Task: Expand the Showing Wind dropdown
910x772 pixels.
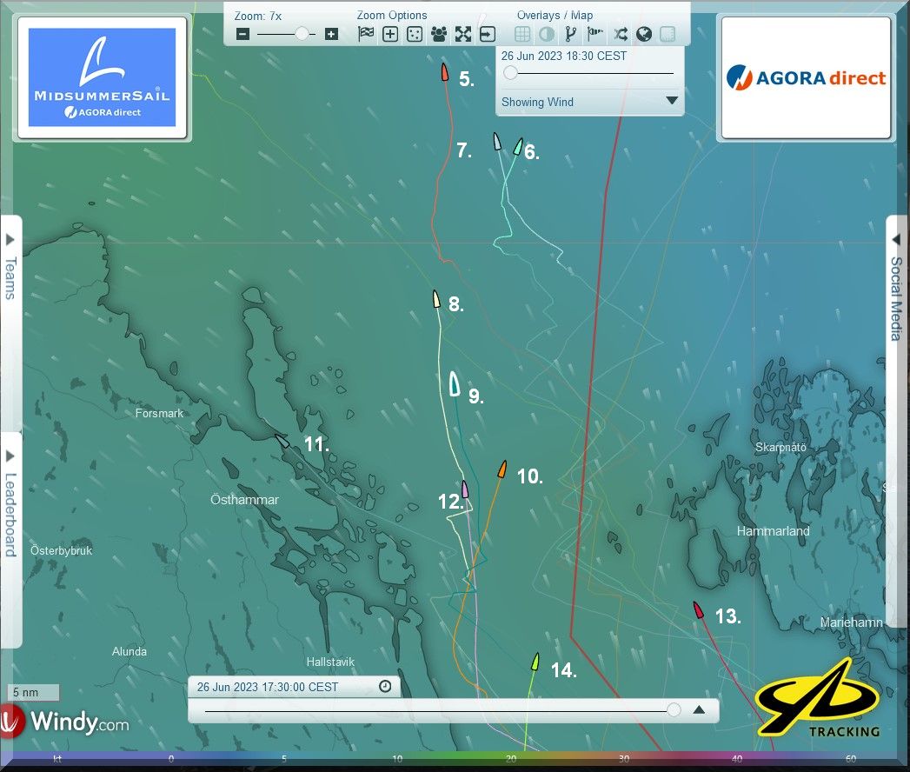Action: [671, 101]
